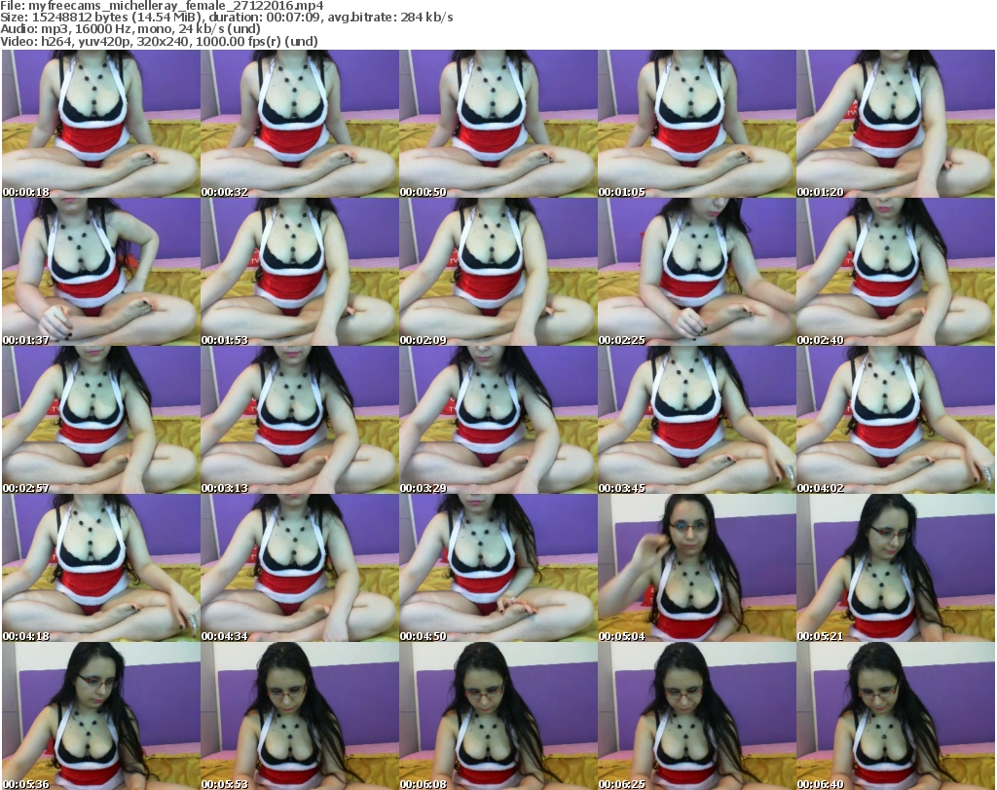997x790 pixels.
Task: Select the thumbnail stamped 00:00:18
Action: 101,124
